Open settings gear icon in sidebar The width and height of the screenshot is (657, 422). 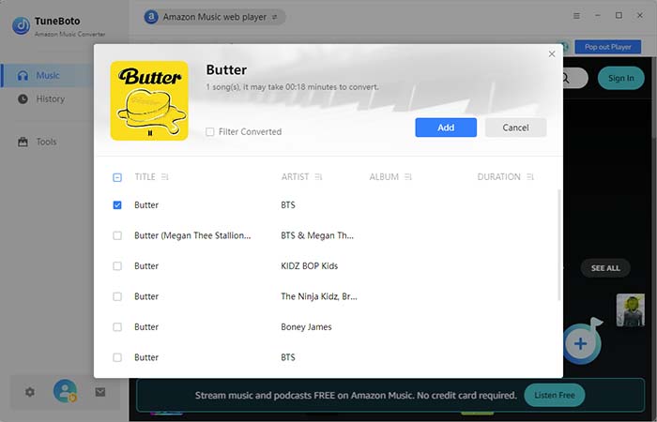point(30,392)
